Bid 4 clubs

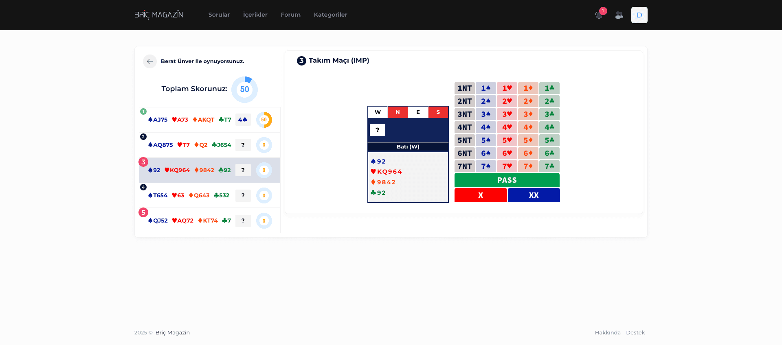click(x=549, y=127)
